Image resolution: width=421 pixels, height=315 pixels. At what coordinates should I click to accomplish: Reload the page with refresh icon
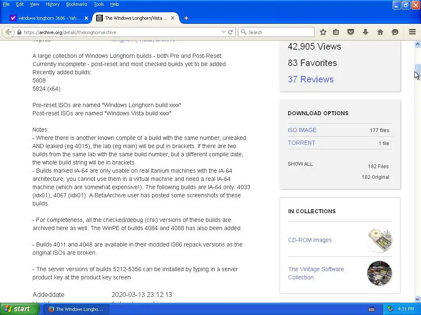(230, 32)
